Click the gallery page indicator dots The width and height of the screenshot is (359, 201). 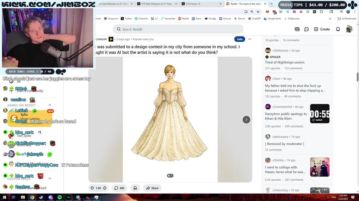coord(170,176)
